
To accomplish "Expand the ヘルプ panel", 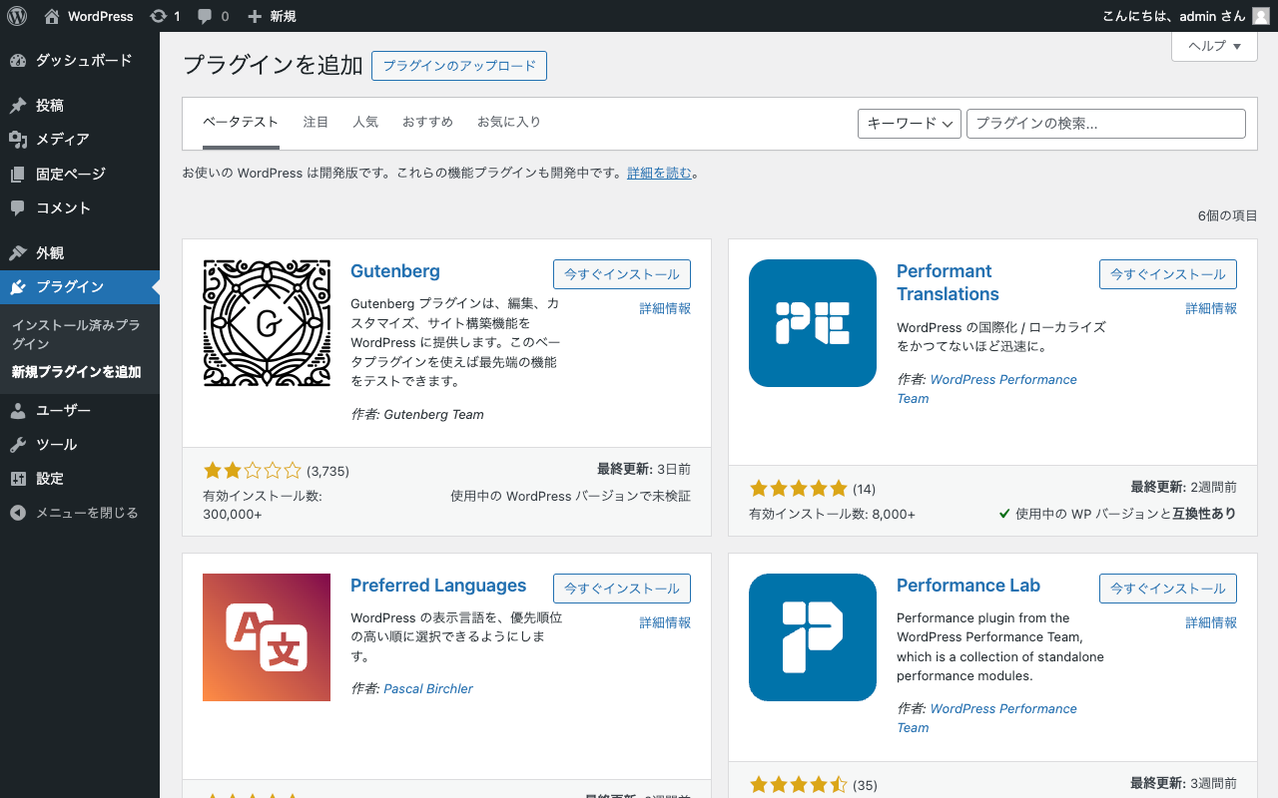I will tap(1214, 46).
